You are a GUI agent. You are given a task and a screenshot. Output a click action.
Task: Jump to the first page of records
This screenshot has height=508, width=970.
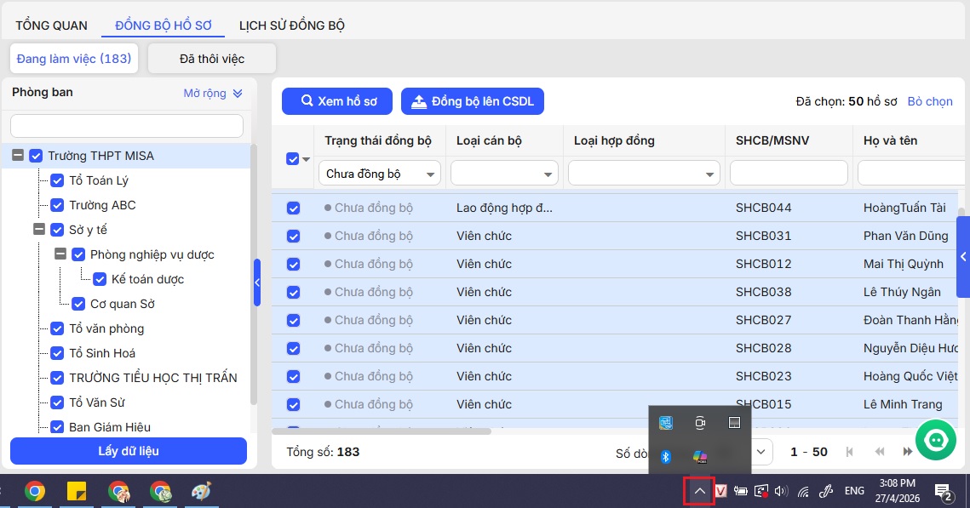tap(848, 452)
